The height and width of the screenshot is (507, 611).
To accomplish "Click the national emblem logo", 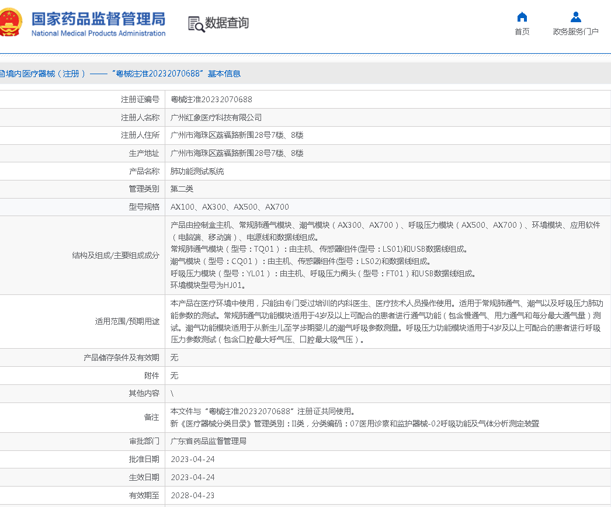I will click(x=10, y=23).
